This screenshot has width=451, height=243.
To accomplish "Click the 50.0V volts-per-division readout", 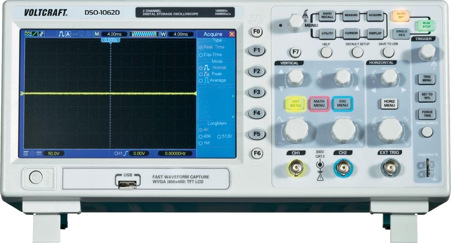I will click(x=54, y=154).
